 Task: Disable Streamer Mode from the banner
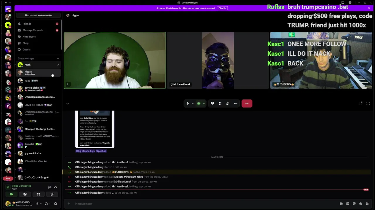click(x=222, y=8)
